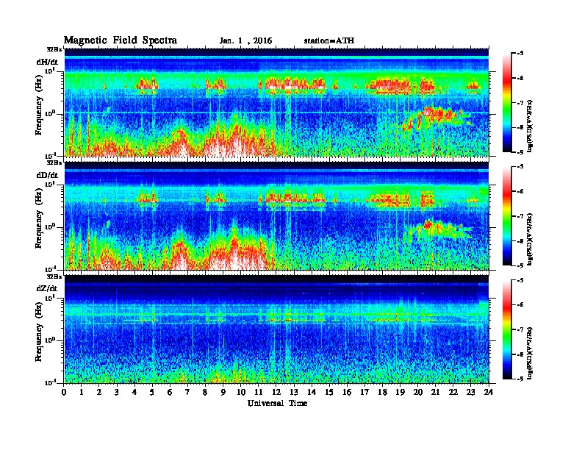
Task: Click the "Universal Time" axis title
Action: (x=277, y=403)
